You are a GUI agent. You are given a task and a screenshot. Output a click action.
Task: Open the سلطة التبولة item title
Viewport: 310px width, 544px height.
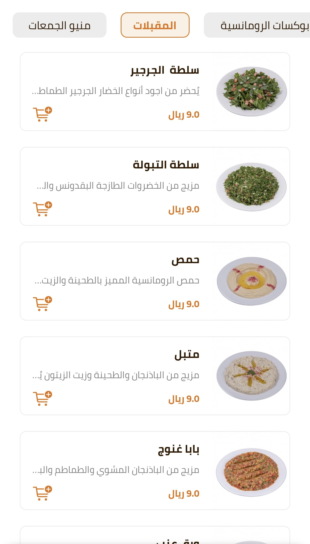(x=166, y=165)
